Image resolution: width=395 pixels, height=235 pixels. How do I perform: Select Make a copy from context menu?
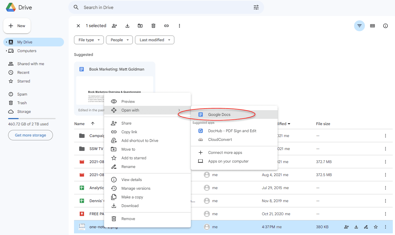tap(132, 197)
